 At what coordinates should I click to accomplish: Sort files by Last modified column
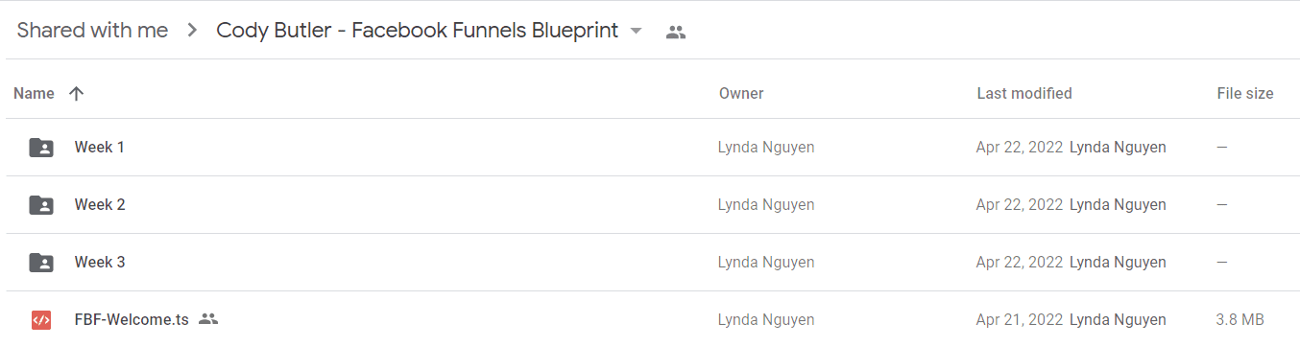point(1024,93)
